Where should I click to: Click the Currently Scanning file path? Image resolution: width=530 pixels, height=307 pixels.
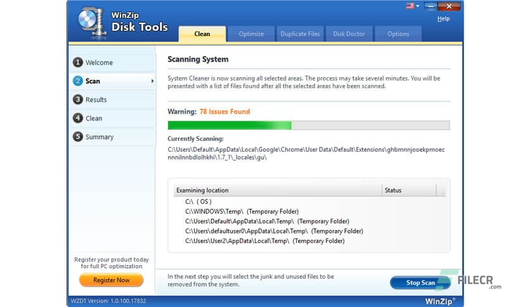306,153
